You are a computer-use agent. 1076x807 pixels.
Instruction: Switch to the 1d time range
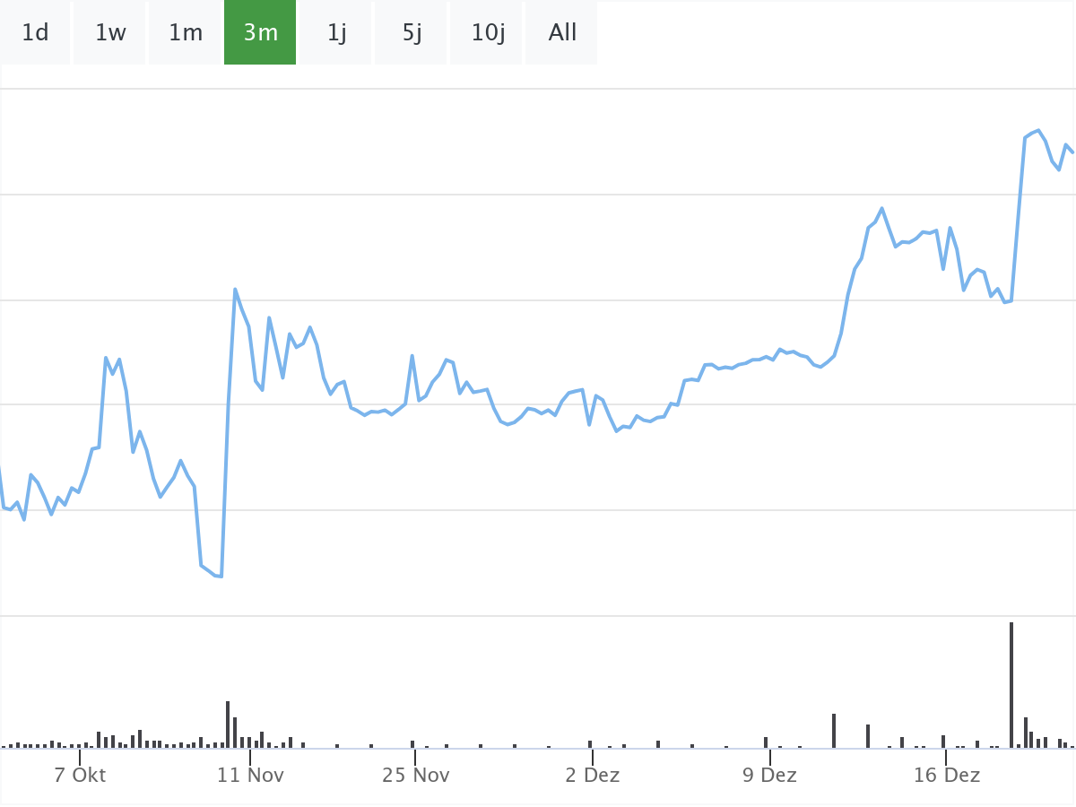[35, 33]
